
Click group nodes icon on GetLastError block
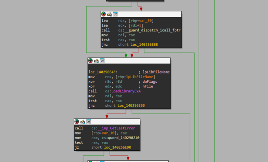88,122
